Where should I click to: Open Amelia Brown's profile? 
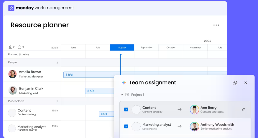(x=13, y=74)
